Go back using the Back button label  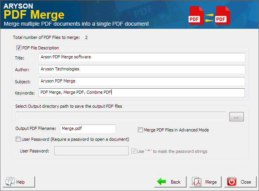pos(176,182)
